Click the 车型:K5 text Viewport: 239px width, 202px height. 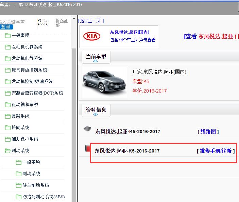tap(141, 81)
